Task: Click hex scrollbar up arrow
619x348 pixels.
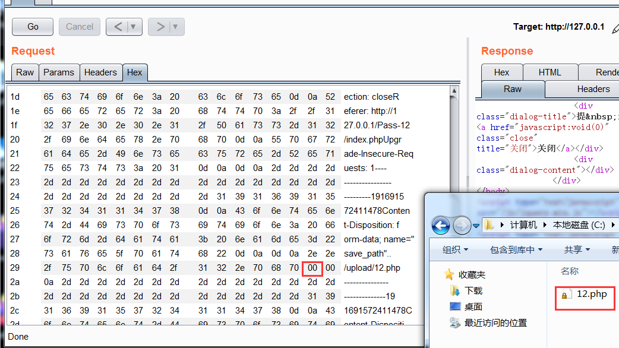Action: click(x=454, y=91)
